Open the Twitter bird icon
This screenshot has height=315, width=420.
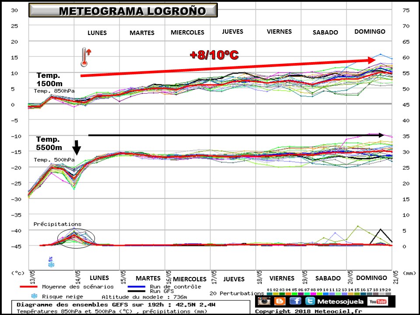[x=310, y=301]
